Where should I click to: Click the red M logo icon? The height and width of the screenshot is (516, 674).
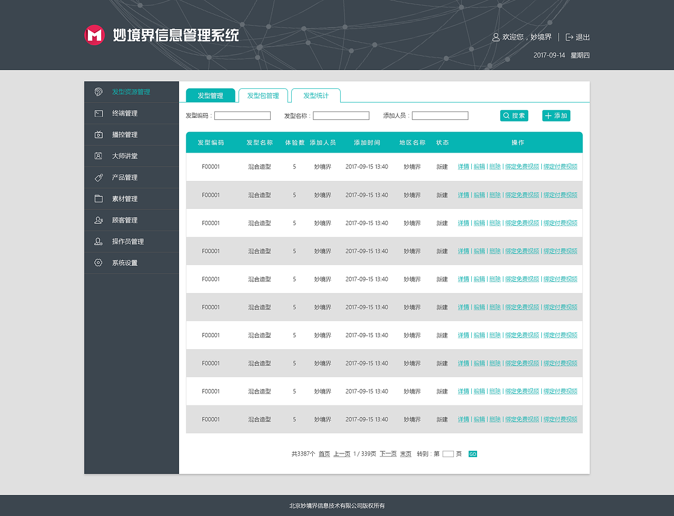[94, 35]
